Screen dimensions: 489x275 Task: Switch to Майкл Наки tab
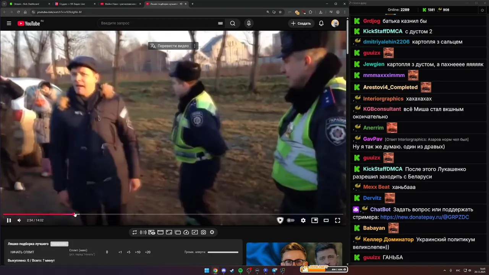click(120, 4)
